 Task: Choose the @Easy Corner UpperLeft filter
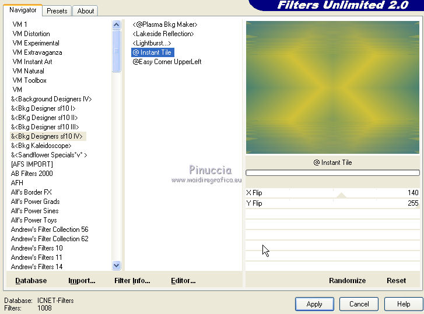point(167,62)
